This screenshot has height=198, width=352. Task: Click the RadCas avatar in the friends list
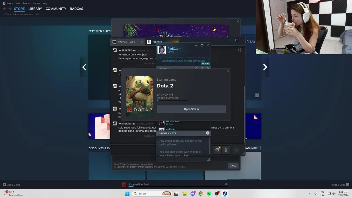pyautogui.click(x=162, y=50)
